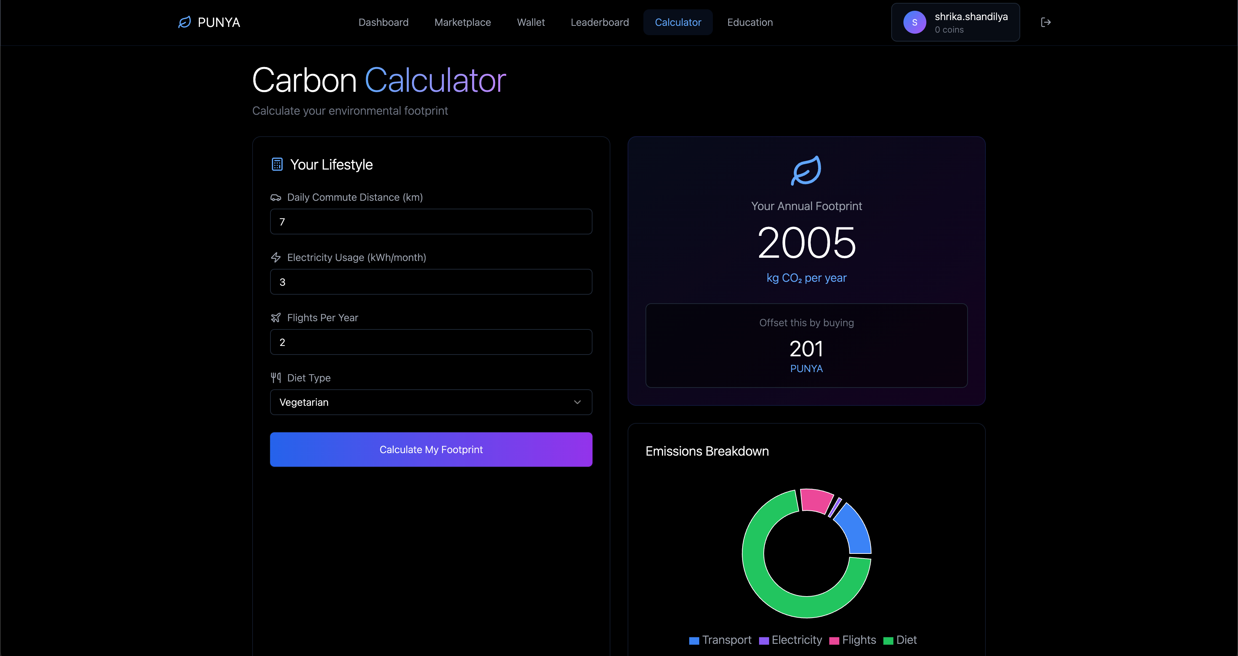Click the calculator icon beside Your Lifestyle

pos(277,165)
